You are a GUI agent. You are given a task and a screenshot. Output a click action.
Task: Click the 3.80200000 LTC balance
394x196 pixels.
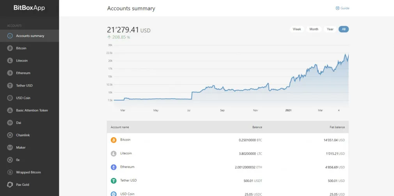250,154
